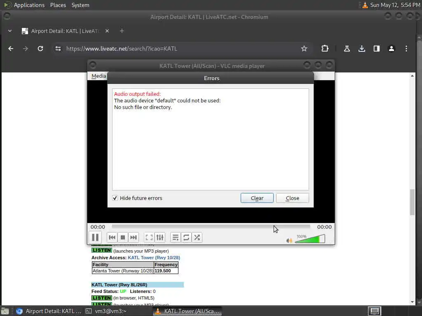The height and width of the screenshot is (316, 422).
Task: Reload the LiveATC page
Action: [x=40, y=49]
